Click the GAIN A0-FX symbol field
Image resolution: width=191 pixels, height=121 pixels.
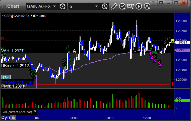point(42,6)
